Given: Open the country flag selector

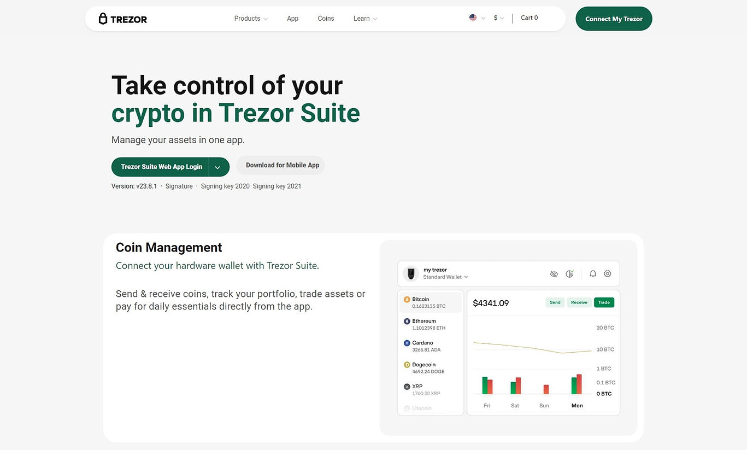Looking at the screenshot, I should click(477, 18).
